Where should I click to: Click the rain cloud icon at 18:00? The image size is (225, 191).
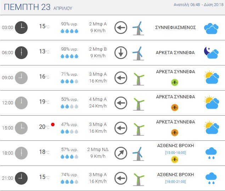tap(211, 152)
